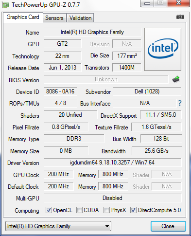Open the graphics card selection dropdown
The height and width of the screenshot is (236, 191).
tap(58, 226)
